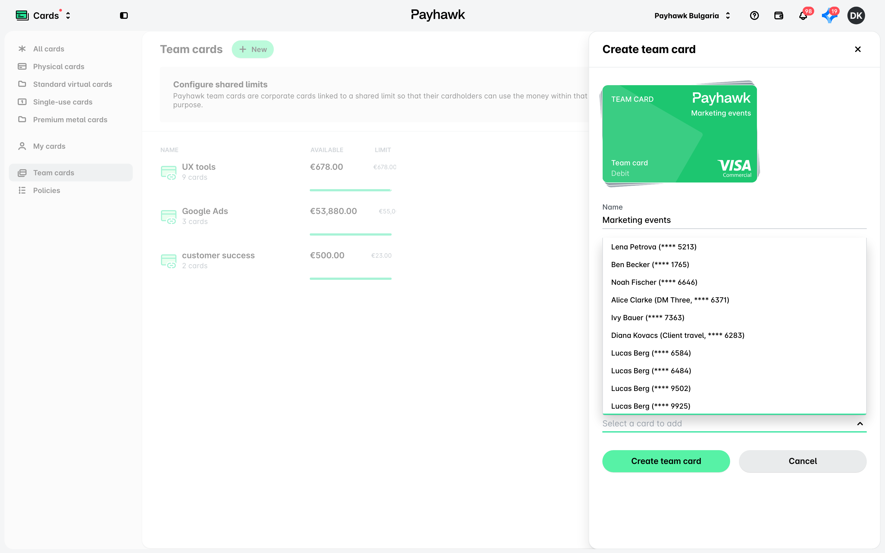Select Diana Kovacs (Client travel, **** 6283)

[734, 335]
